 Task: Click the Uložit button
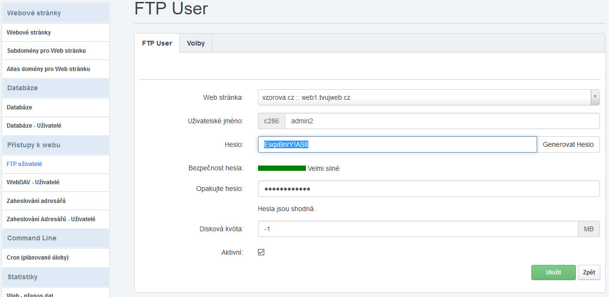[x=553, y=272]
